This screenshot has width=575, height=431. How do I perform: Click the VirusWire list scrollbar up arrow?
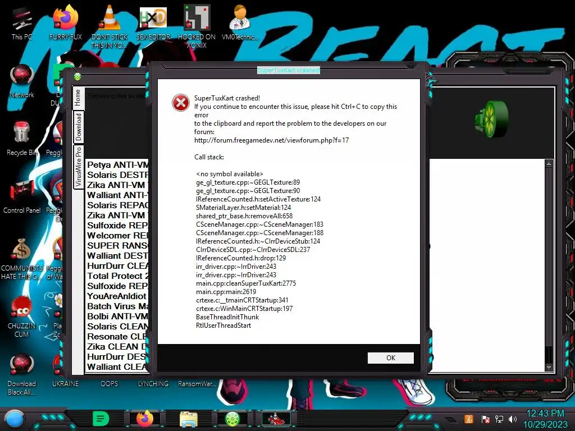tap(549, 164)
